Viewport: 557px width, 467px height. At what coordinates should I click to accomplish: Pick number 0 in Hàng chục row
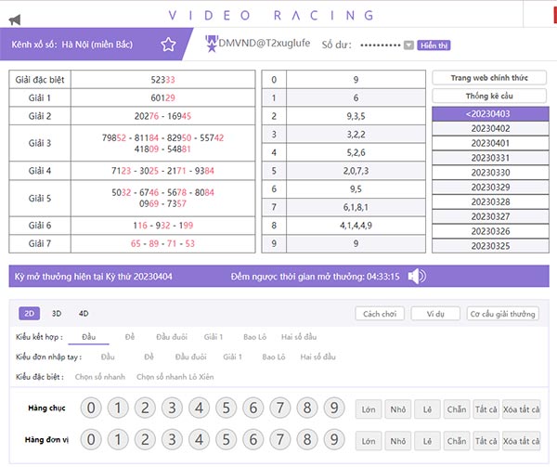(91, 408)
